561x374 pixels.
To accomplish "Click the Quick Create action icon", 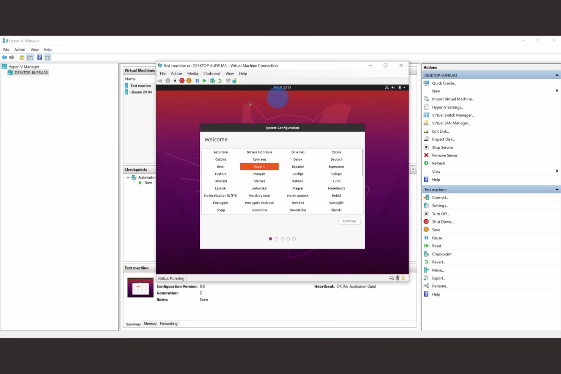I will pyautogui.click(x=426, y=83).
